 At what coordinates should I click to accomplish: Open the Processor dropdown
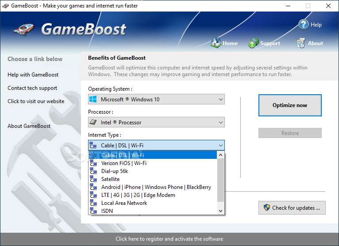point(156,123)
